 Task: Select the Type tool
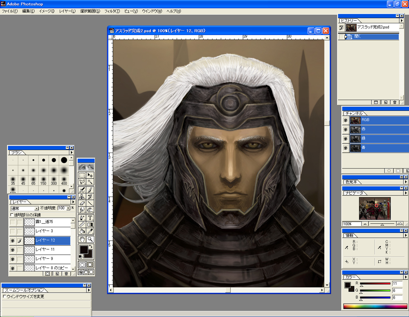click(x=90, y=218)
